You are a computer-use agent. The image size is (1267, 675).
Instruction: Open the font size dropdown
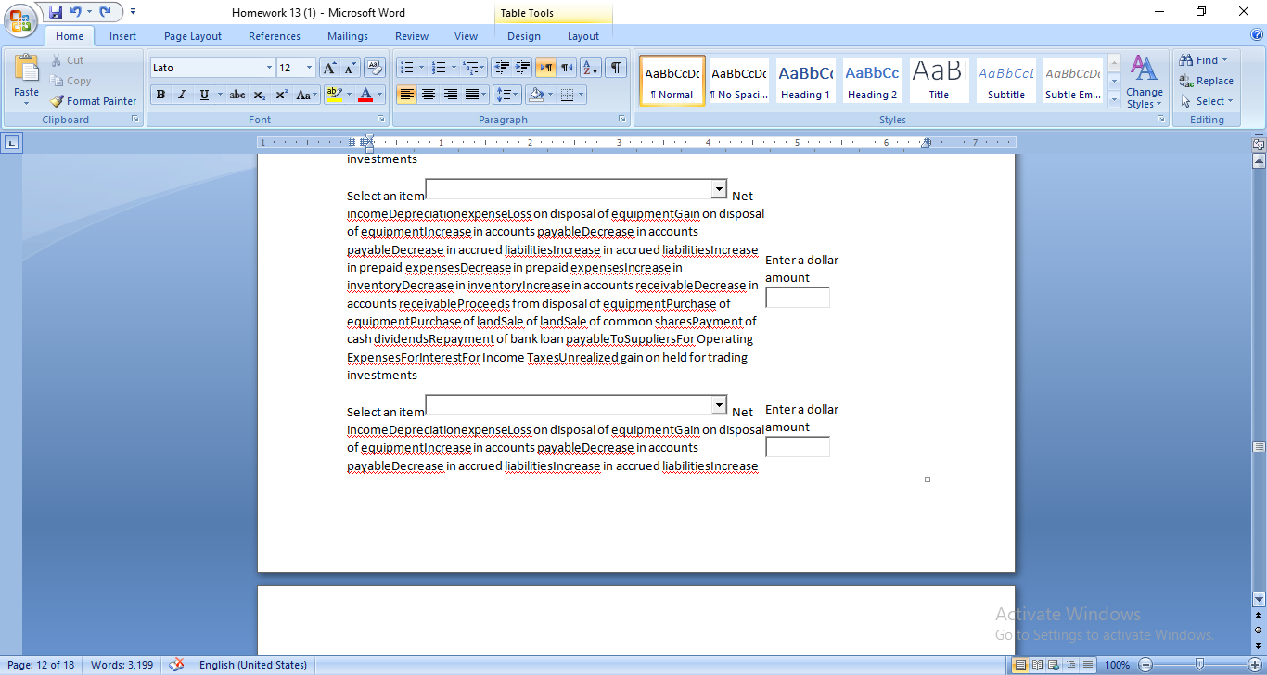311,68
